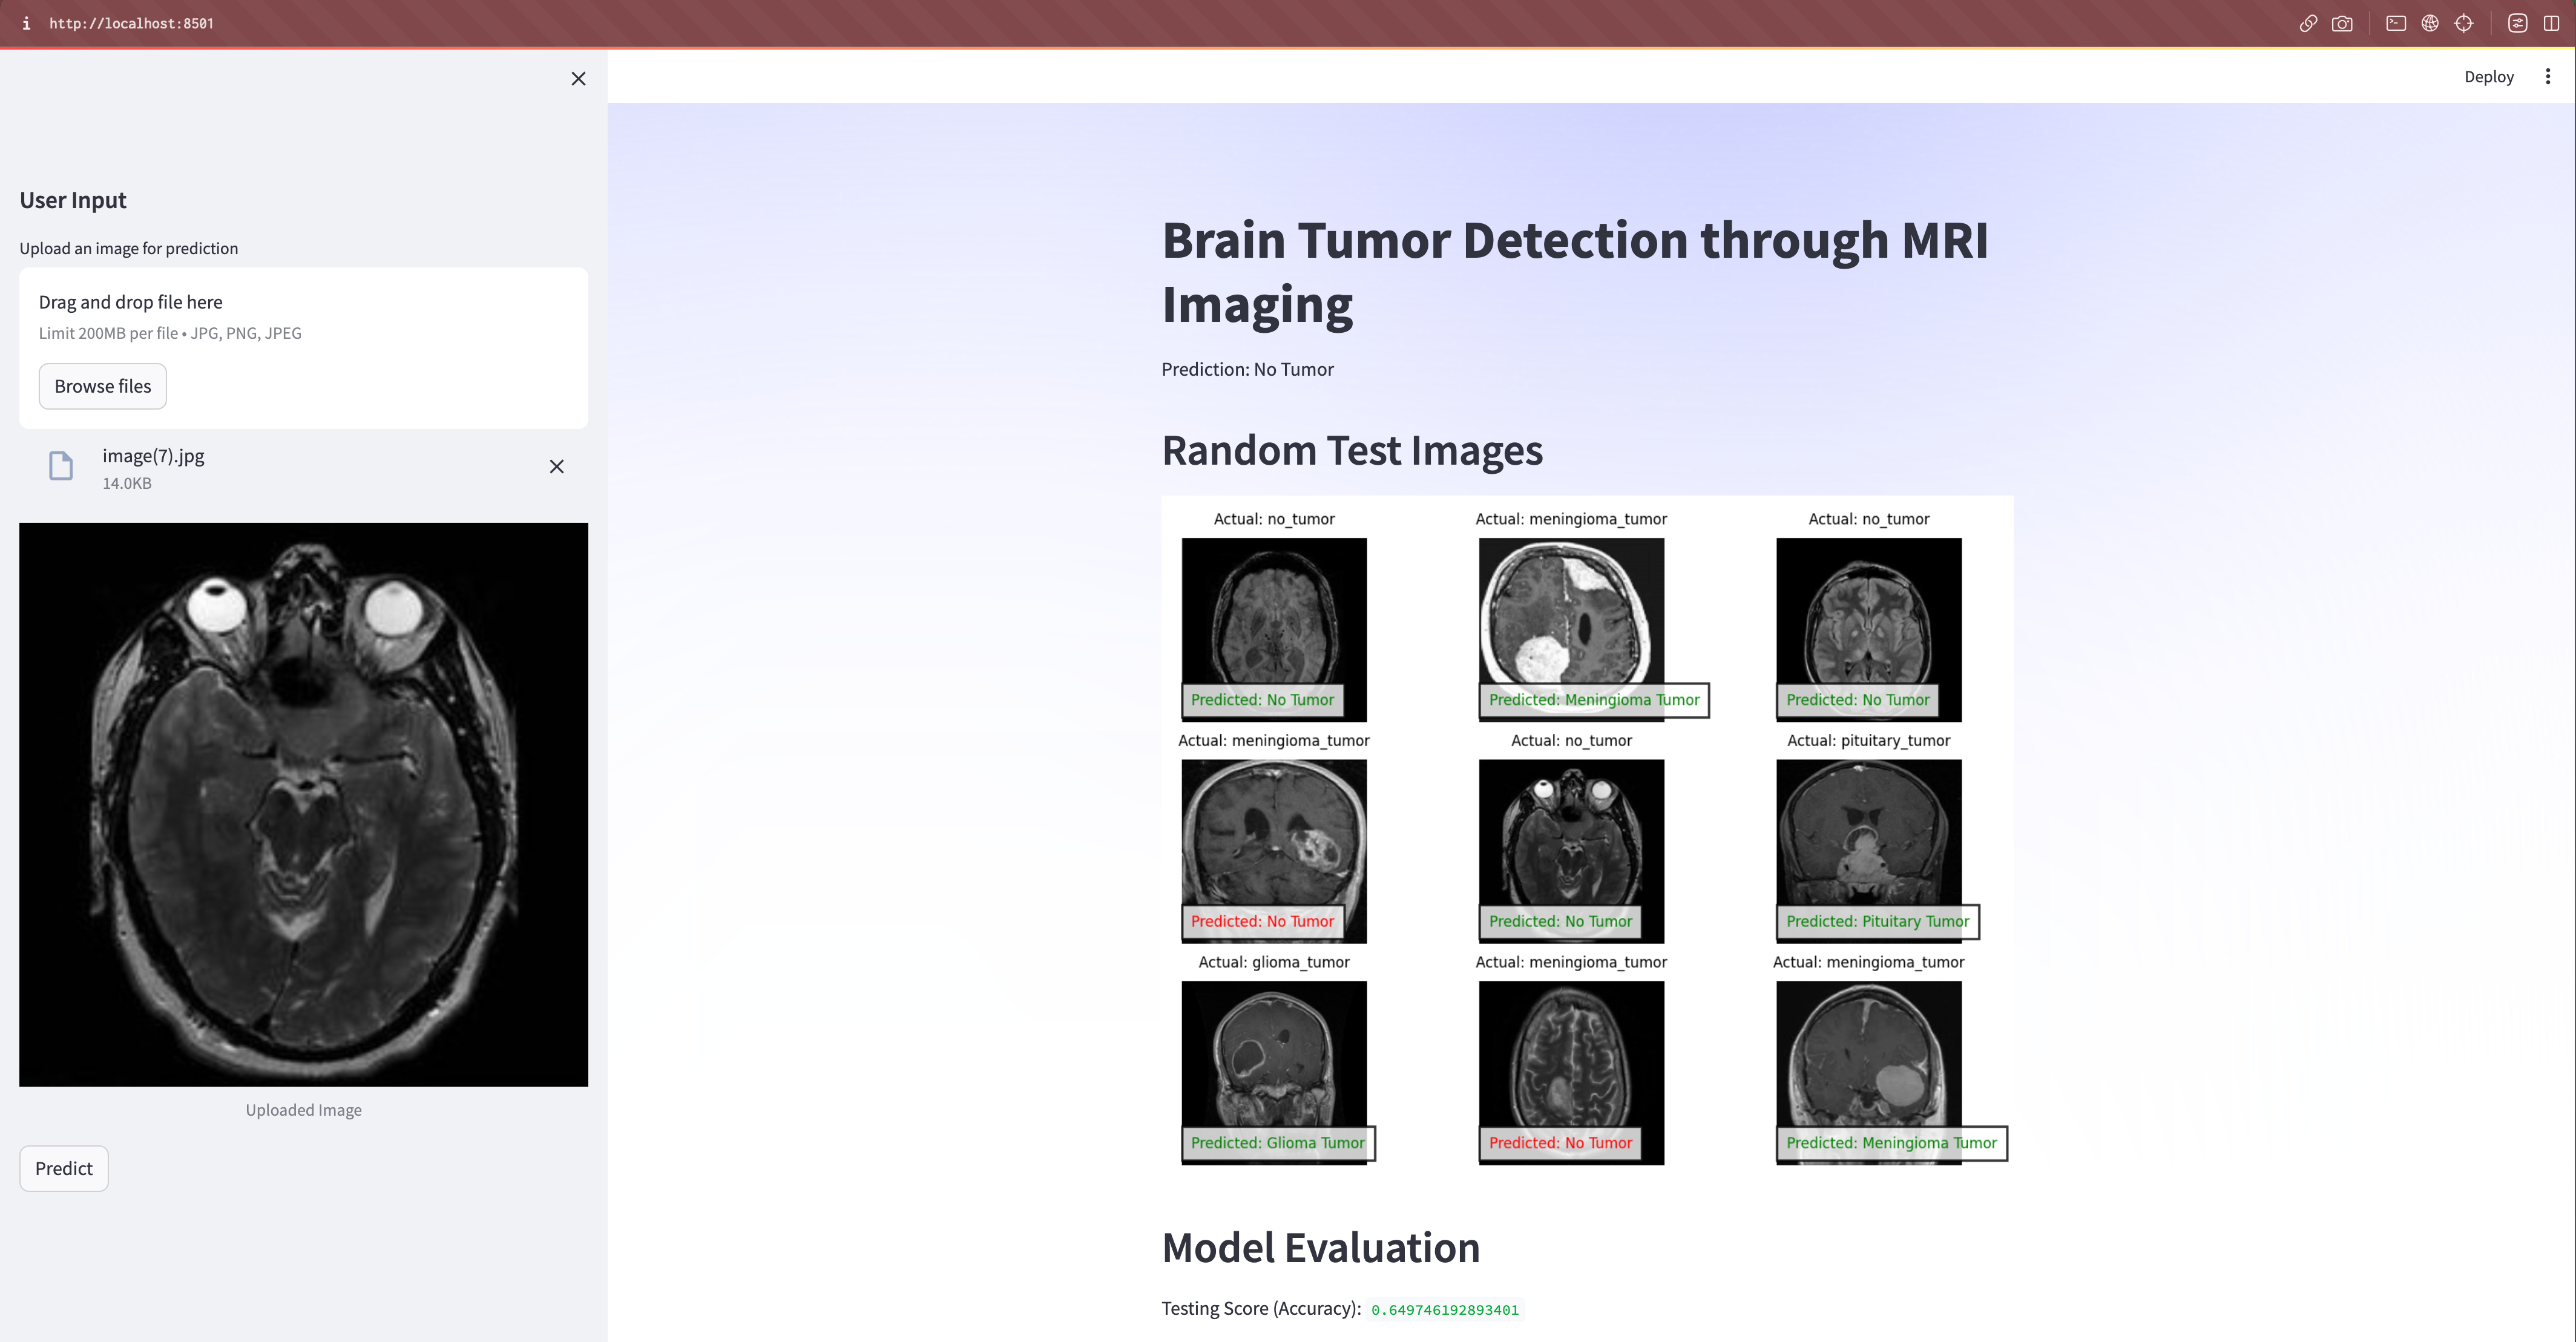The image size is (2576, 1342).
Task: Click the uploaded MRI image preview
Action: click(303, 804)
